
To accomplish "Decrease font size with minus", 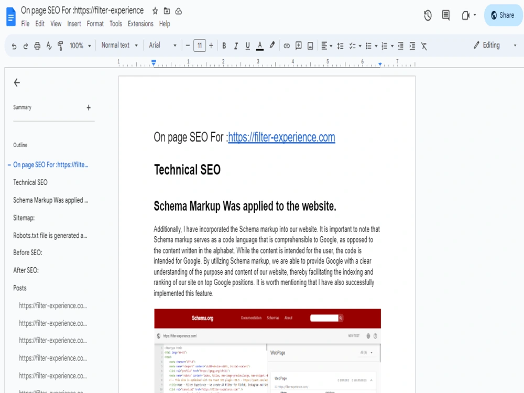I will [x=188, y=46].
